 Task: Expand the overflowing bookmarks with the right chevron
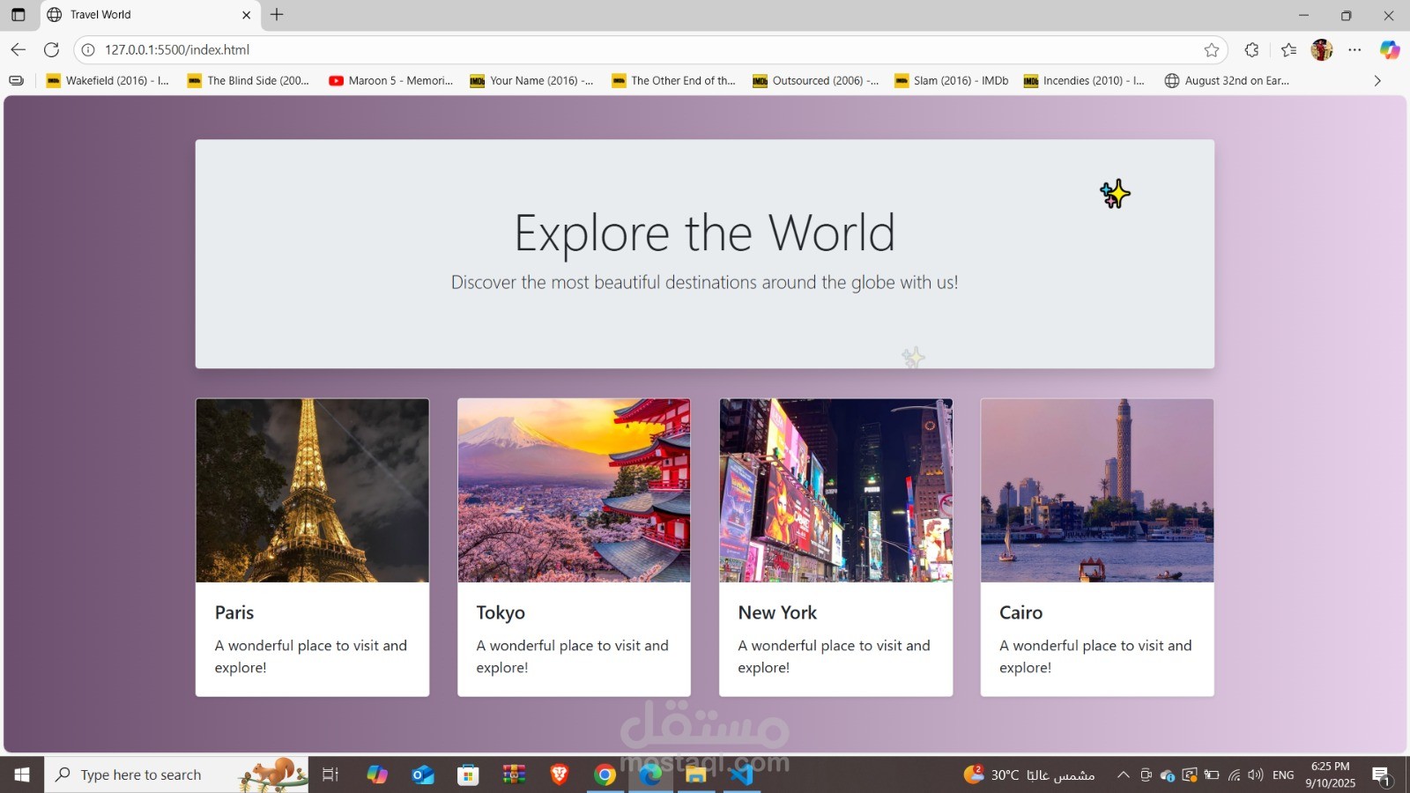(1377, 80)
